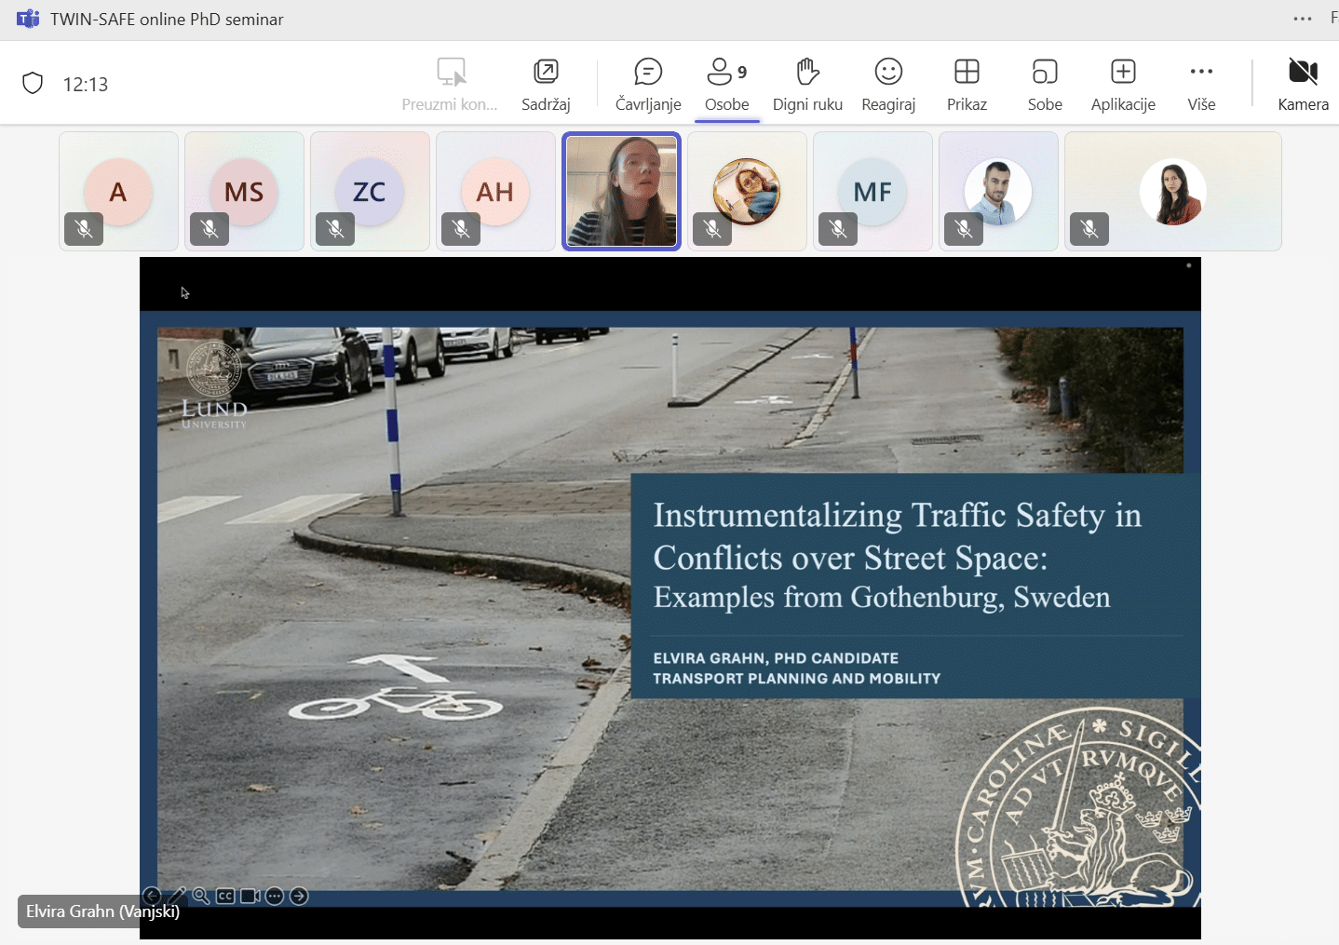Click the Lund University logo on slide
Image resolution: width=1339 pixels, height=945 pixels.
tap(215, 386)
